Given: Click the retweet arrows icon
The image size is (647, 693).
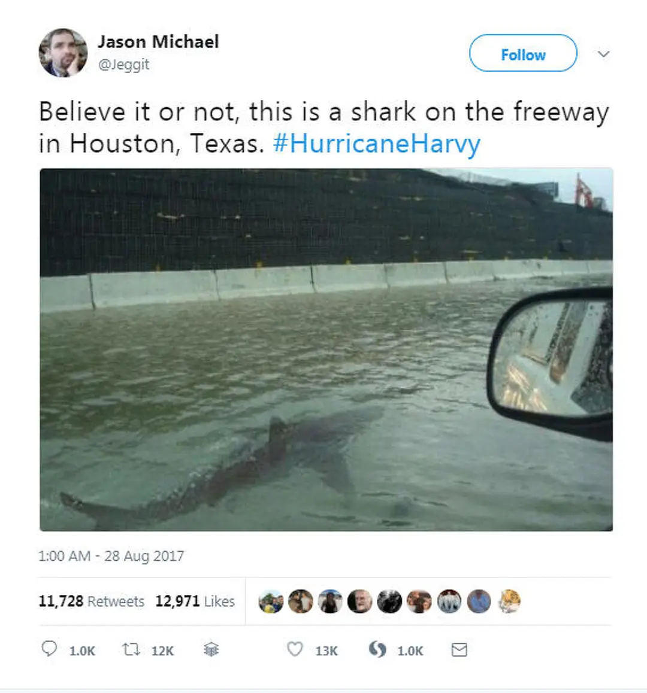Looking at the screenshot, I should tap(131, 649).
